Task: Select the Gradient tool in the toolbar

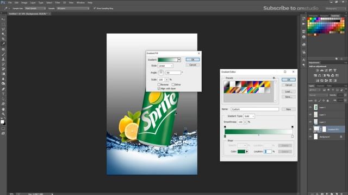Action: point(3,74)
